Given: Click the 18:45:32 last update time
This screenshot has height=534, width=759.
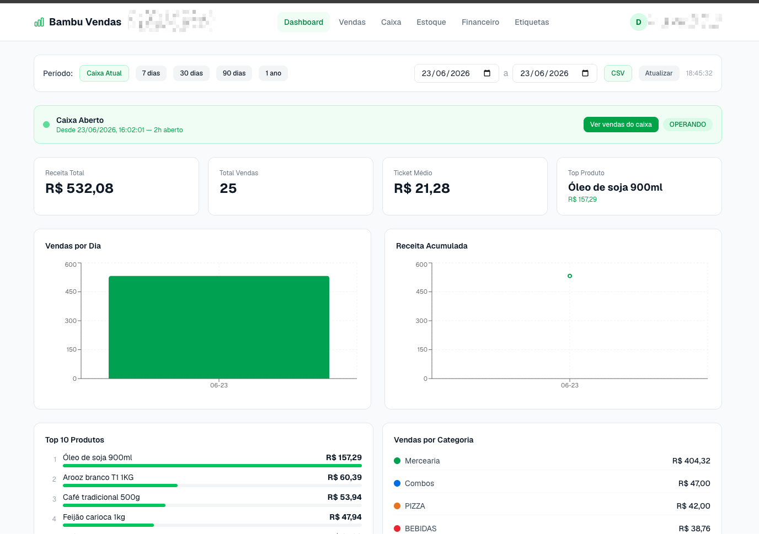Looking at the screenshot, I should (699, 73).
